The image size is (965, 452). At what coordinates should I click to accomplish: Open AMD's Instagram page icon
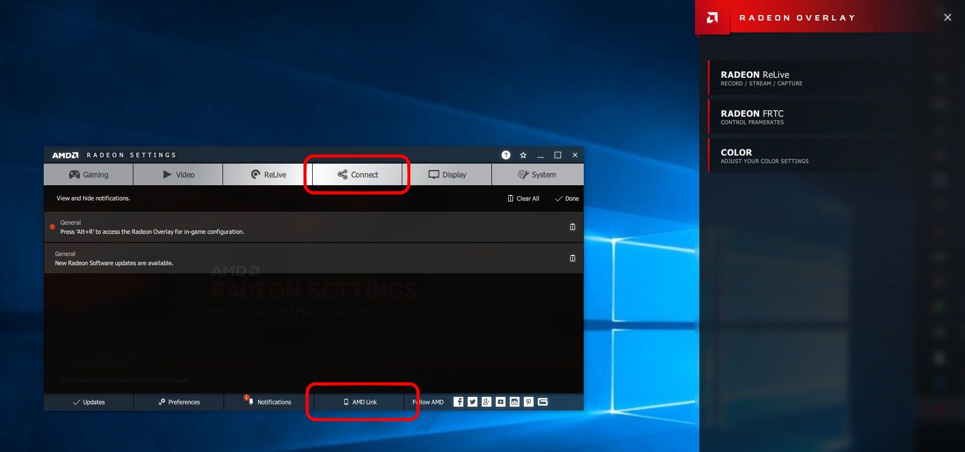tap(515, 401)
